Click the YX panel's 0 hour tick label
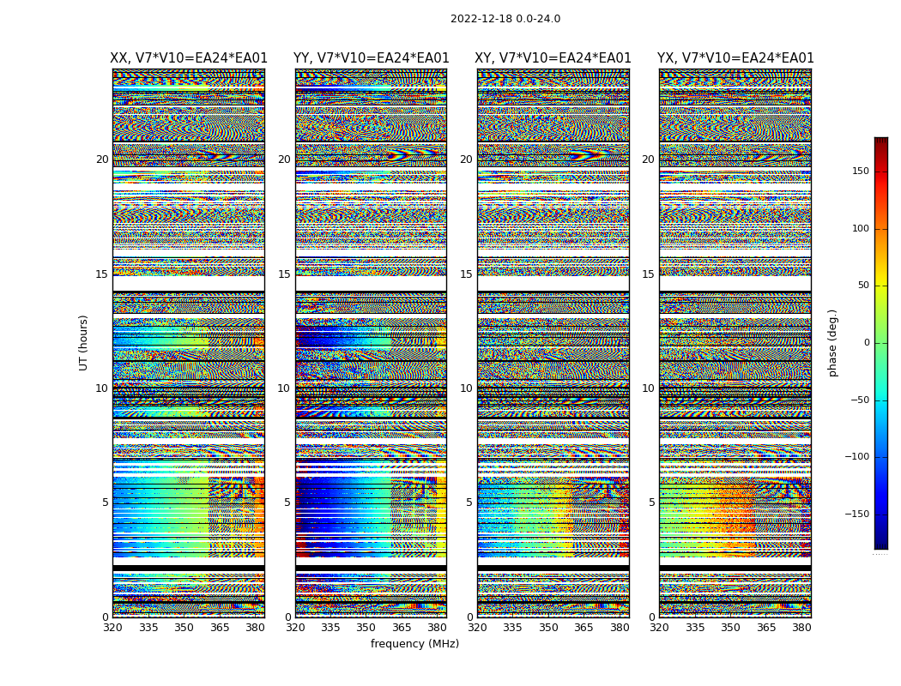Image resolution: width=901 pixels, height=686 pixels. coord(652,617)
